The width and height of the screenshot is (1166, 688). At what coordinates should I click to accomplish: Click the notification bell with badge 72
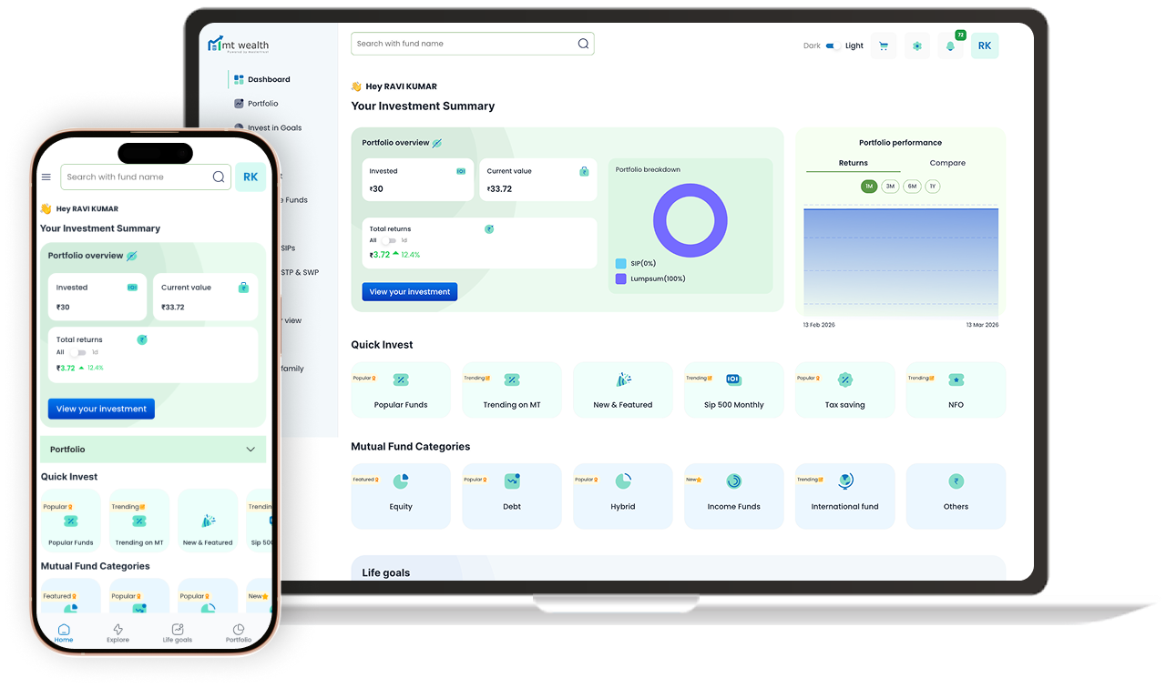coord(950,46)
